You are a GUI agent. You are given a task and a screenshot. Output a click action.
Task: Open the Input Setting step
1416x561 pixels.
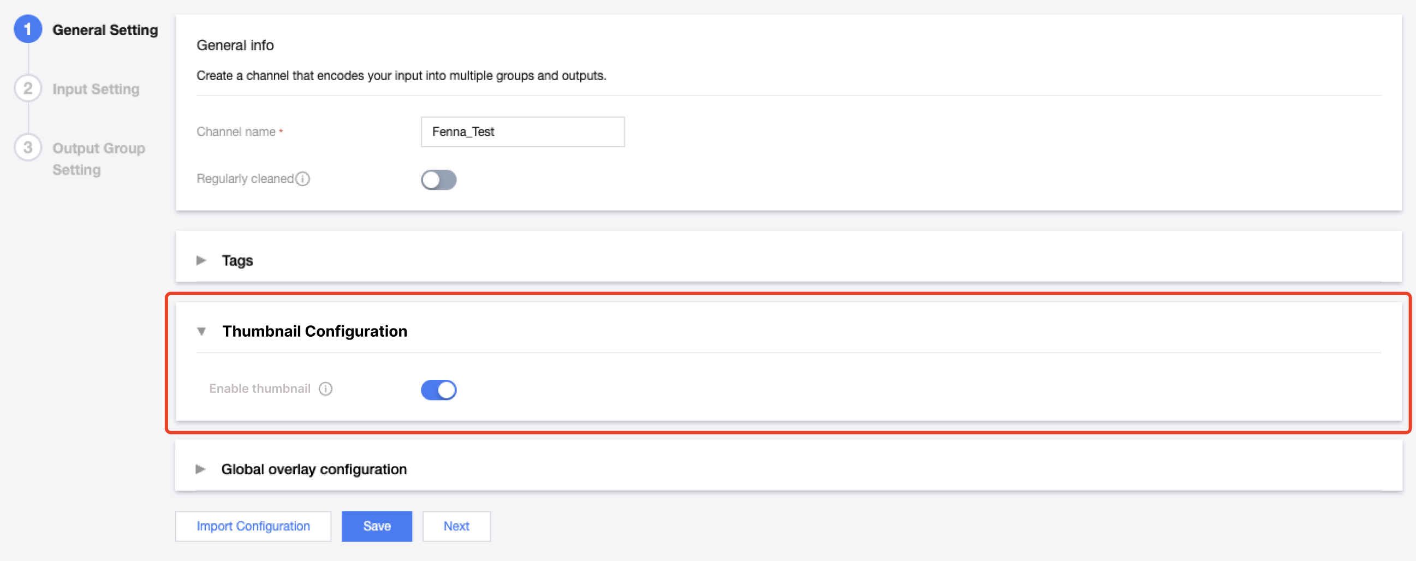click(96, 89)
